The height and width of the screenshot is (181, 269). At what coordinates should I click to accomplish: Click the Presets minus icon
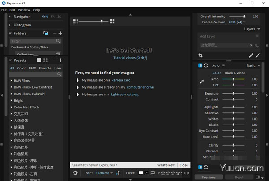coord(55,60)
